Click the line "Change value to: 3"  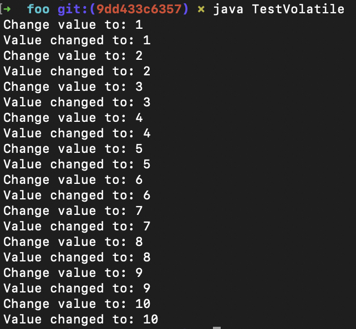[73, 87]
